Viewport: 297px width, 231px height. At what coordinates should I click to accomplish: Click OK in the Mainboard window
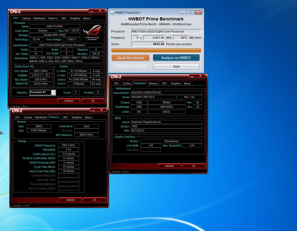click(x=193, y=166)
